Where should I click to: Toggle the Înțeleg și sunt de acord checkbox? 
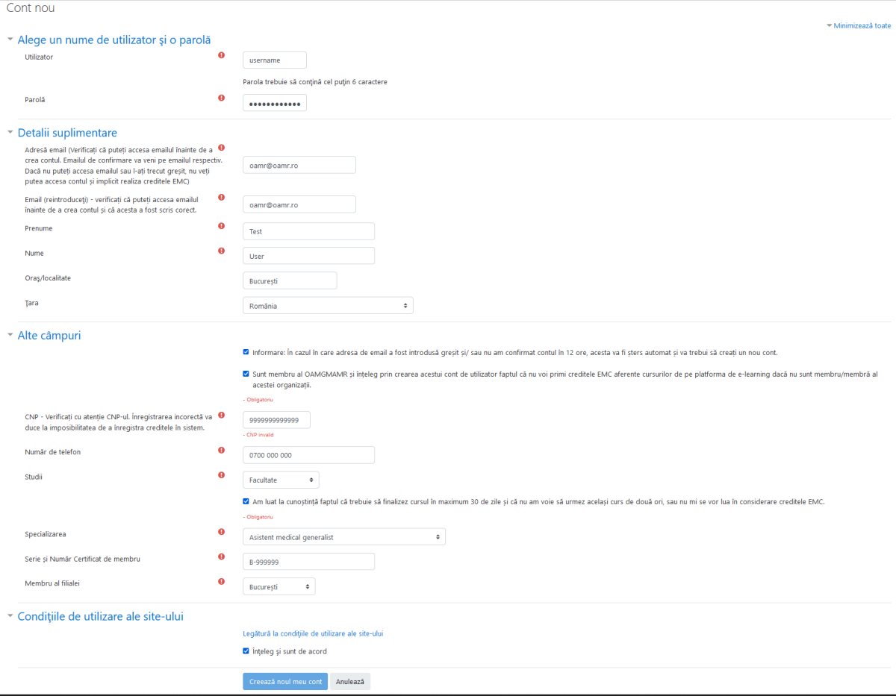[246, 651]
